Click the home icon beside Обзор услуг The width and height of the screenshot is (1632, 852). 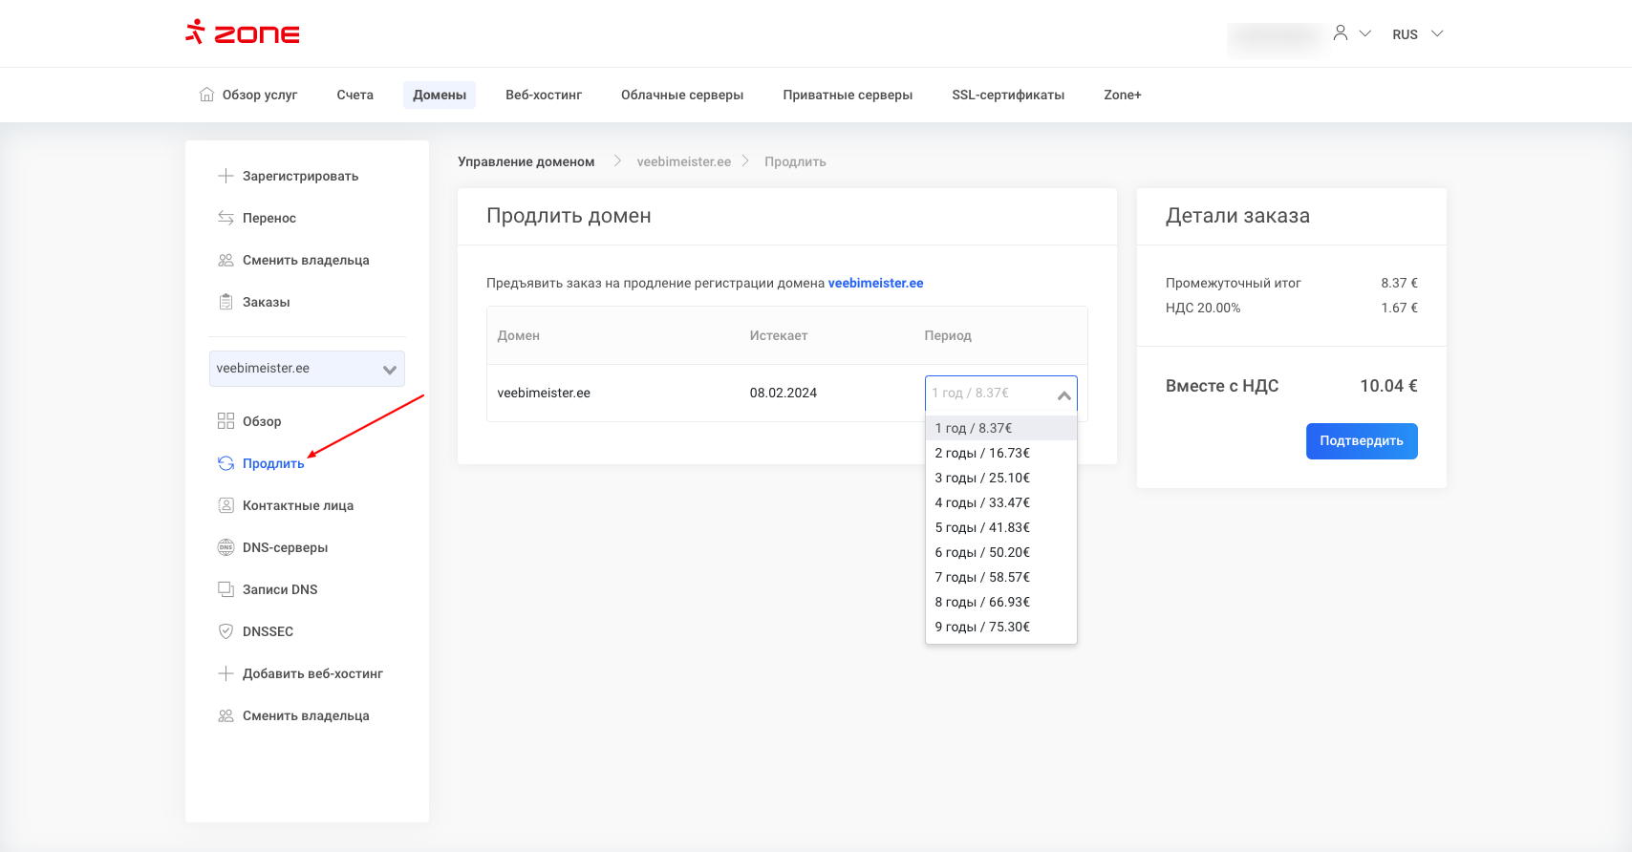[206, 95]
